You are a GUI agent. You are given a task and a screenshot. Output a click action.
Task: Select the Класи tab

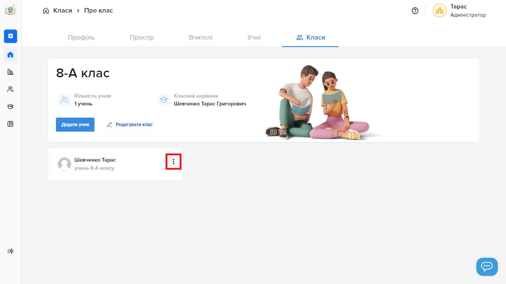click(310, 37)
